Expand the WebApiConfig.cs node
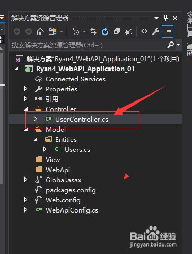 tap(25, 210)
